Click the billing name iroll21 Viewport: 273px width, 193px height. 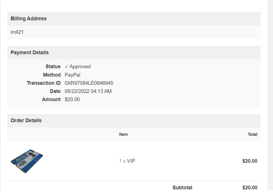click(x=17, y=32)
